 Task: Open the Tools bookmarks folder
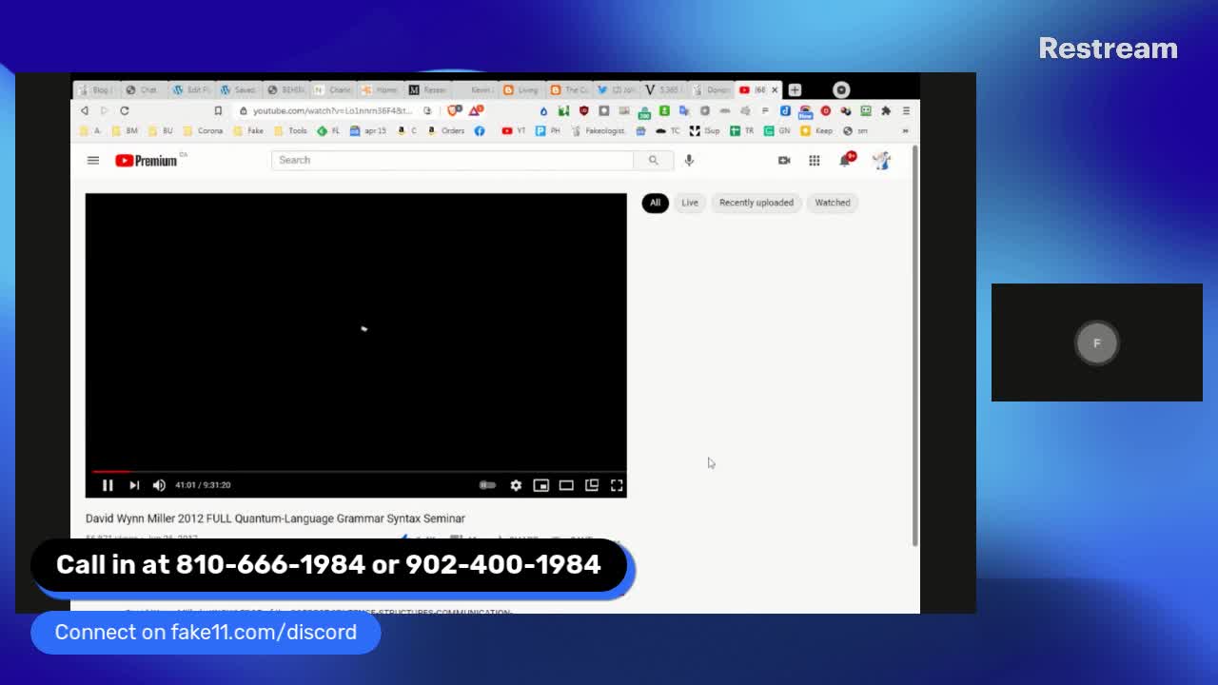click(x=290, y=131)
